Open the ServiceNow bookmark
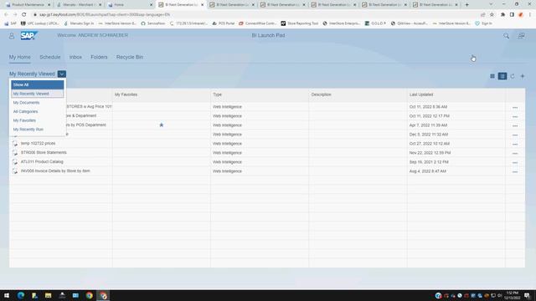 (152, 23)
